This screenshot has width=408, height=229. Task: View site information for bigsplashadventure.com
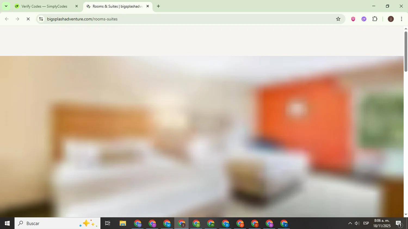click(x=41, y=19)
